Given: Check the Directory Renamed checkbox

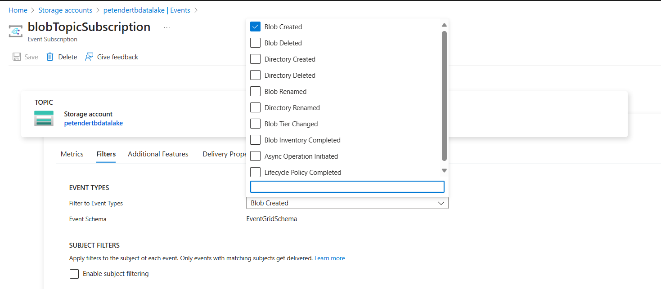Looking at the screenshot, I should click(x=255, y=107).
